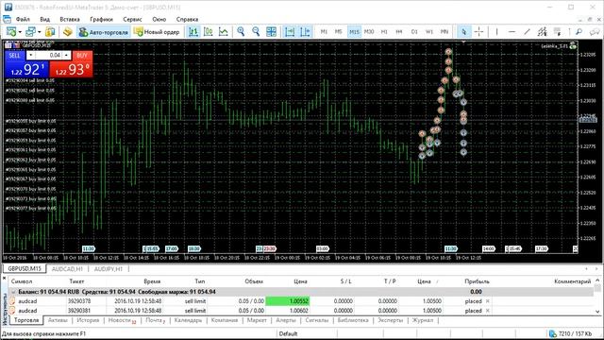
Task: Open new chart dropdown arrow
Action: tap(20, 32)
